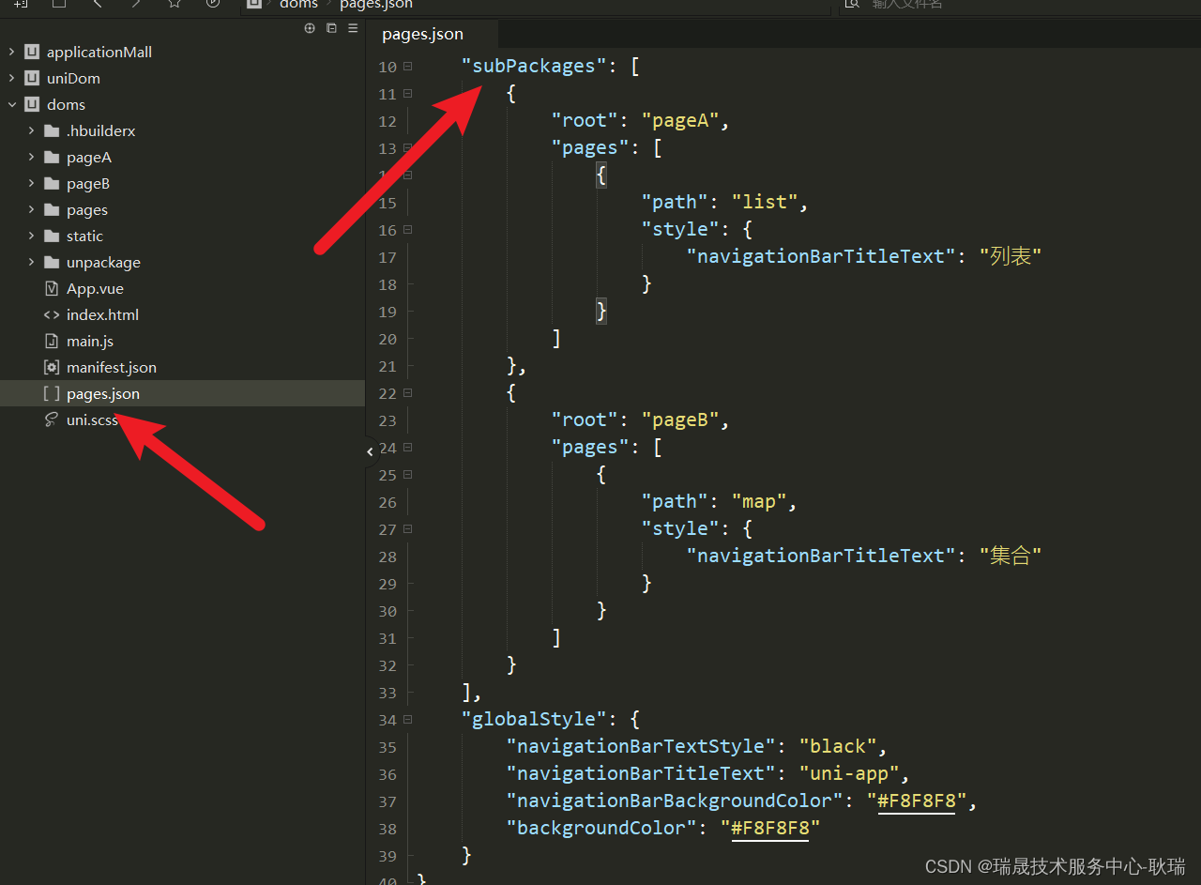Collapse the doms project node
This screenshot has height=885, width=1201.
click(x=11, y=105)
